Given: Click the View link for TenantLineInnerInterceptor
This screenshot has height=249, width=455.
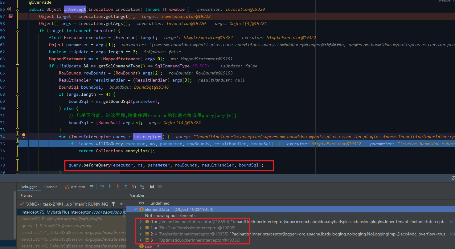Looking at the screenshot, I should [x=452, y=222].
